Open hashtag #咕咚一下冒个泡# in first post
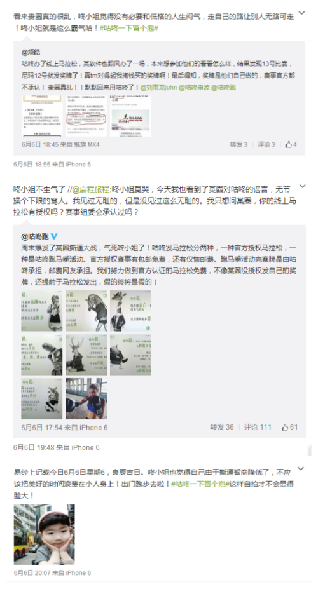Image resolution: width=318 pixels, height=589 pixels. tap(129, 28)
